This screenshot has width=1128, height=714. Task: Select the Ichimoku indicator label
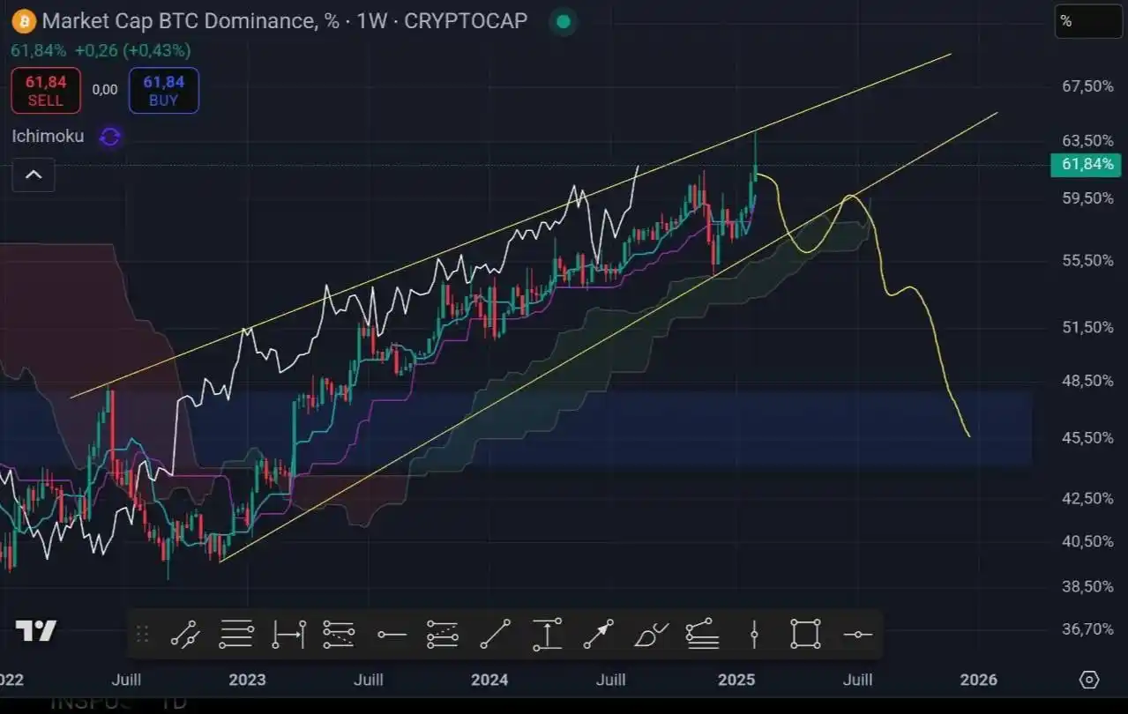click(49, 137)
